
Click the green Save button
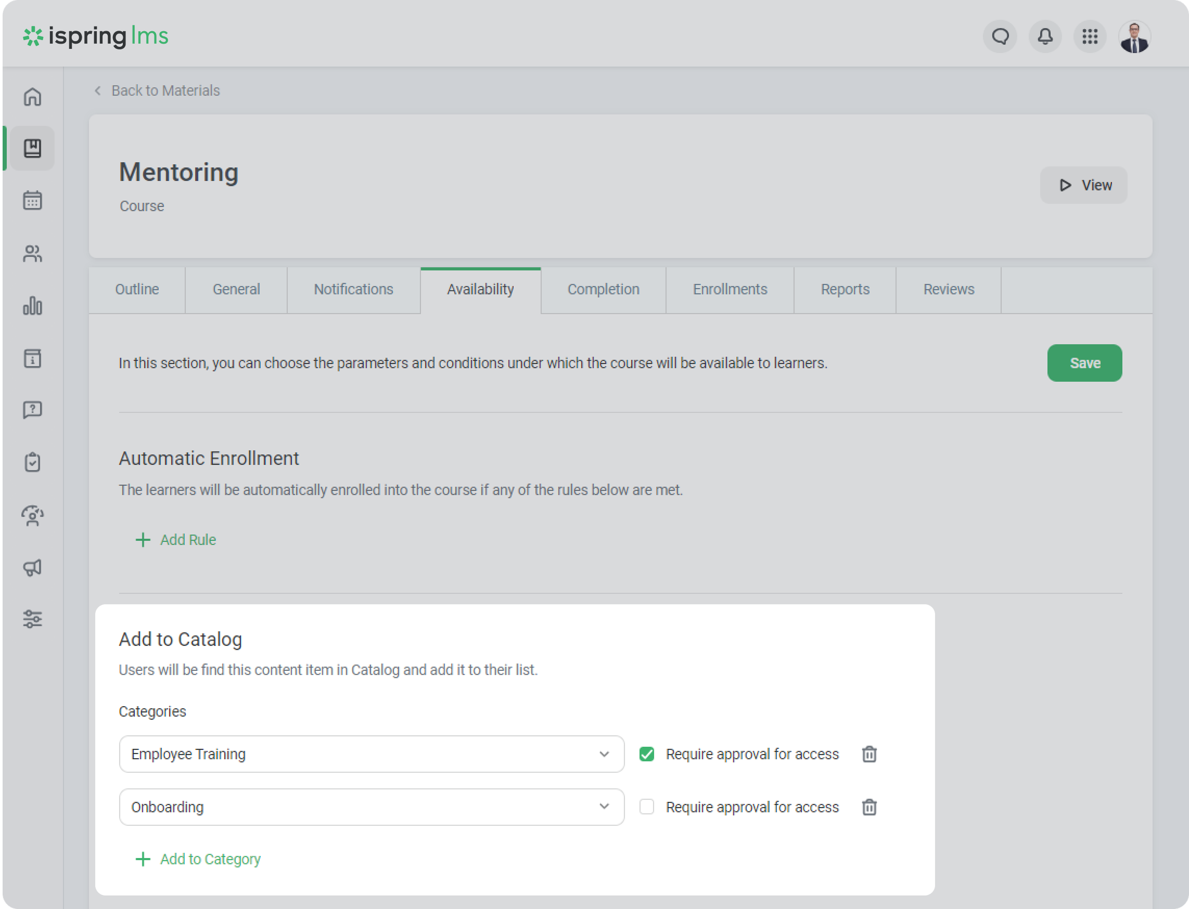[x=1084, y=363]
